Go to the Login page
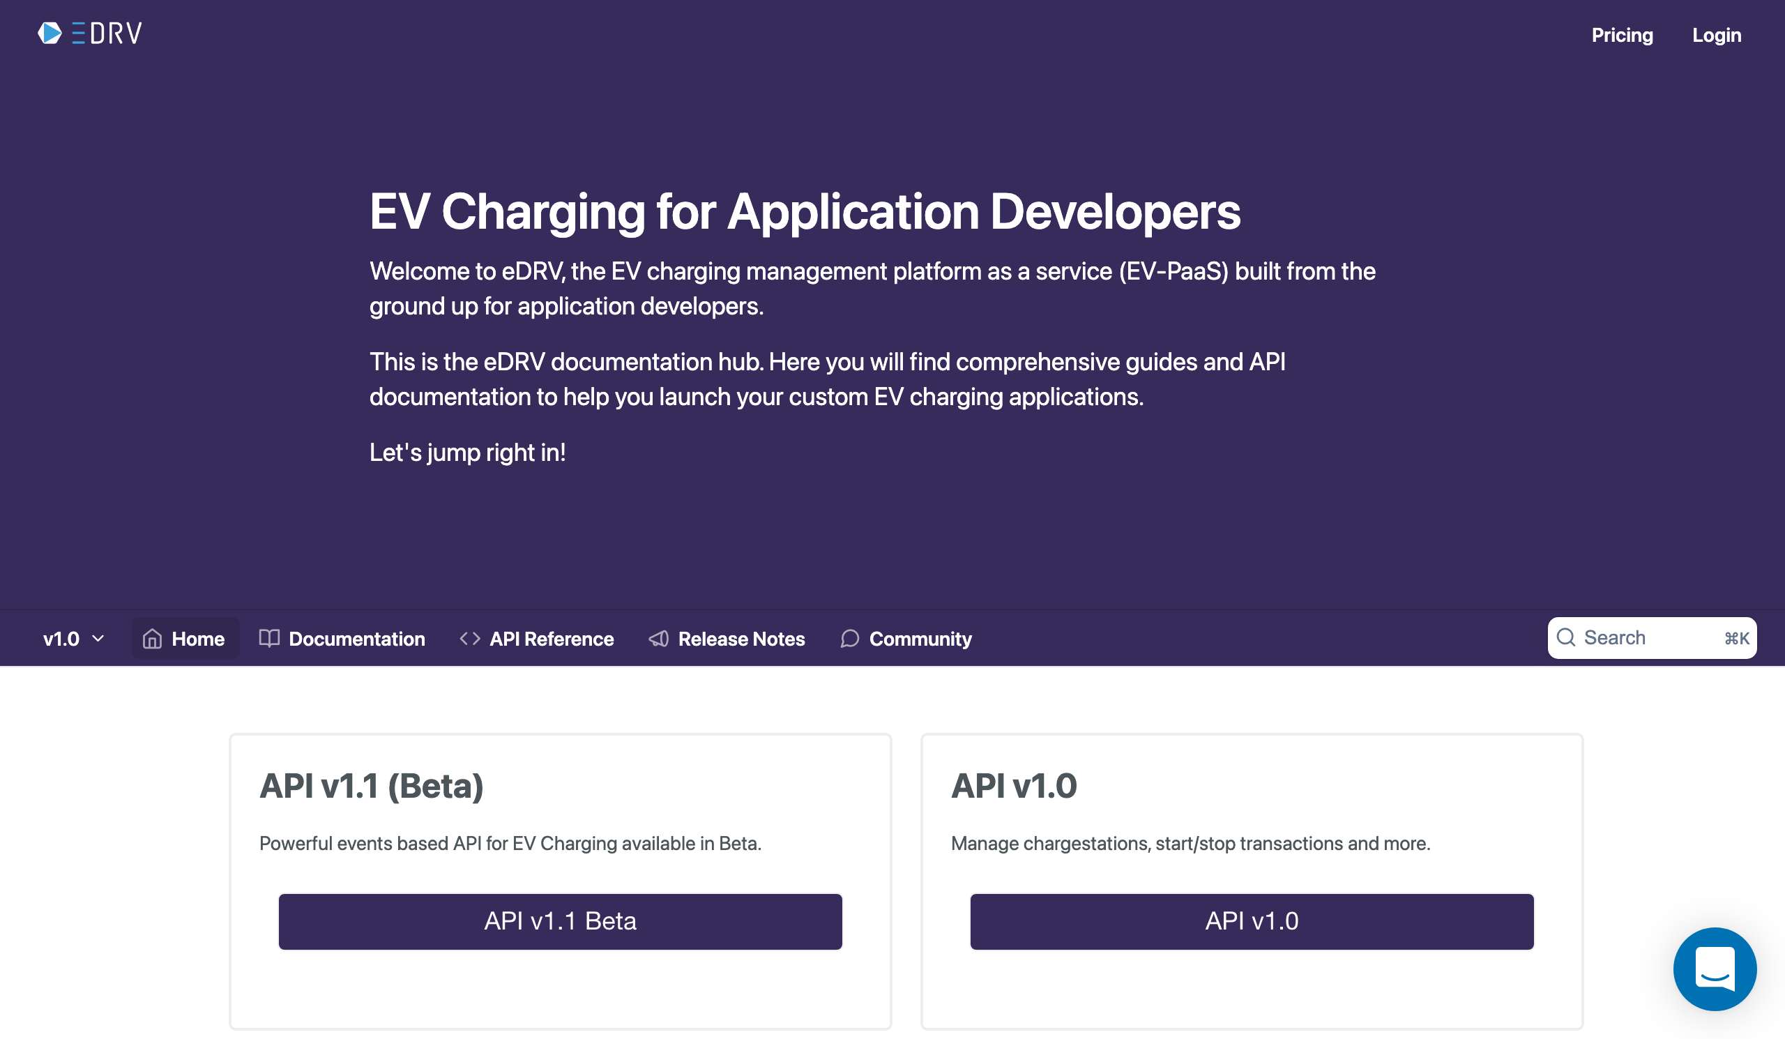Viewport: 1785px width, 1039px height. coord(1716,36)
